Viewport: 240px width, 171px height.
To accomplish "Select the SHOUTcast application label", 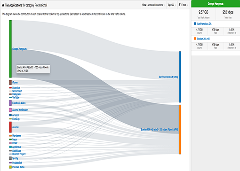I will click(x=17, y=91).
